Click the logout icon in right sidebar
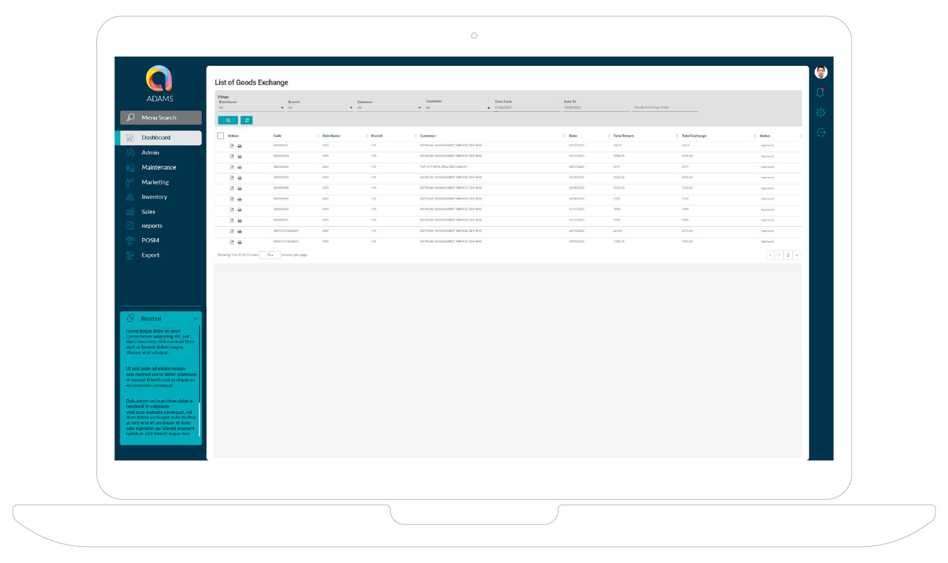 820,132
